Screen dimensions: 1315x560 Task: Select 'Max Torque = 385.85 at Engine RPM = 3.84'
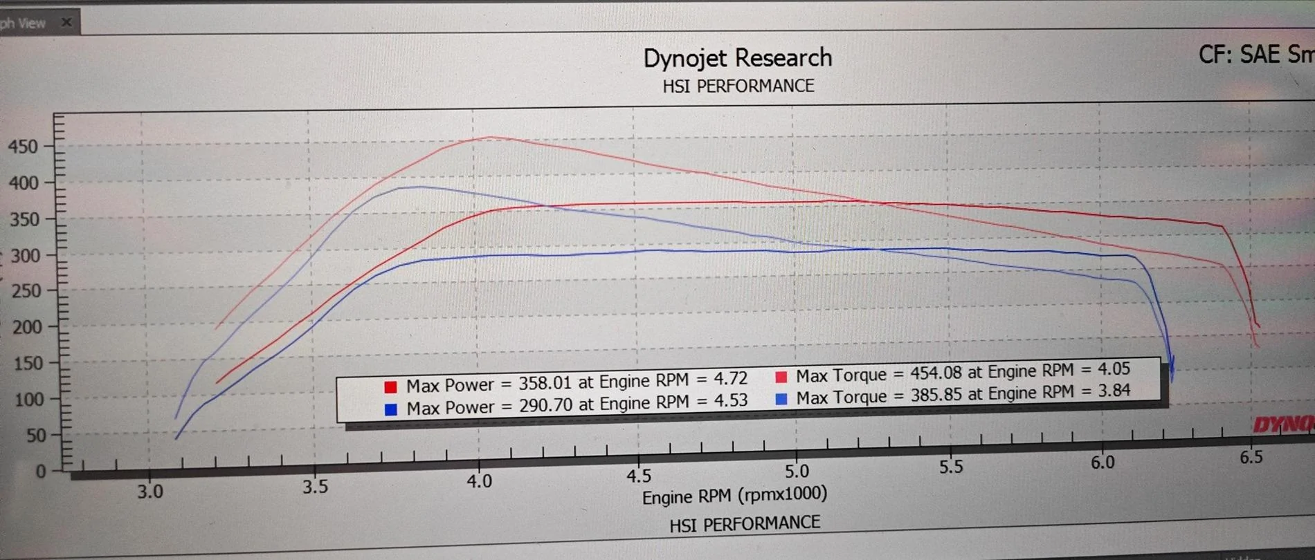(963, 395)
